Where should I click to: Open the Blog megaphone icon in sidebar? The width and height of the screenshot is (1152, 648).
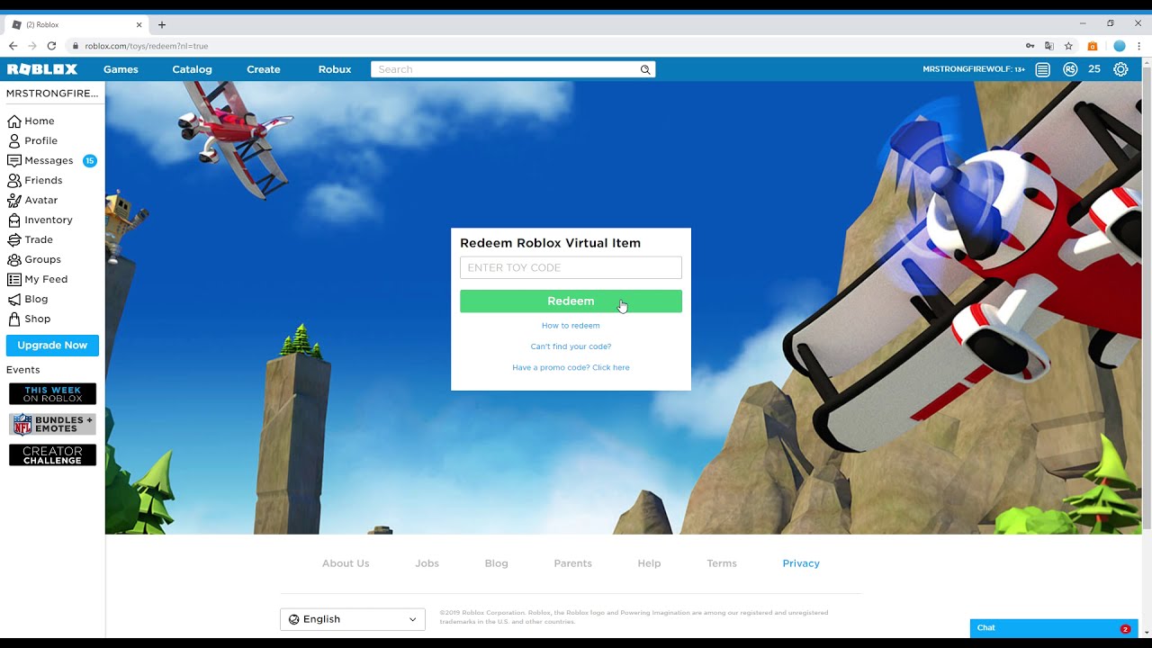(x=13, y=299)
